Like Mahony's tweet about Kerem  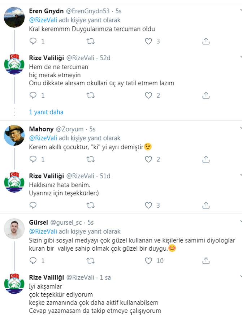click(x=148, y=159)
